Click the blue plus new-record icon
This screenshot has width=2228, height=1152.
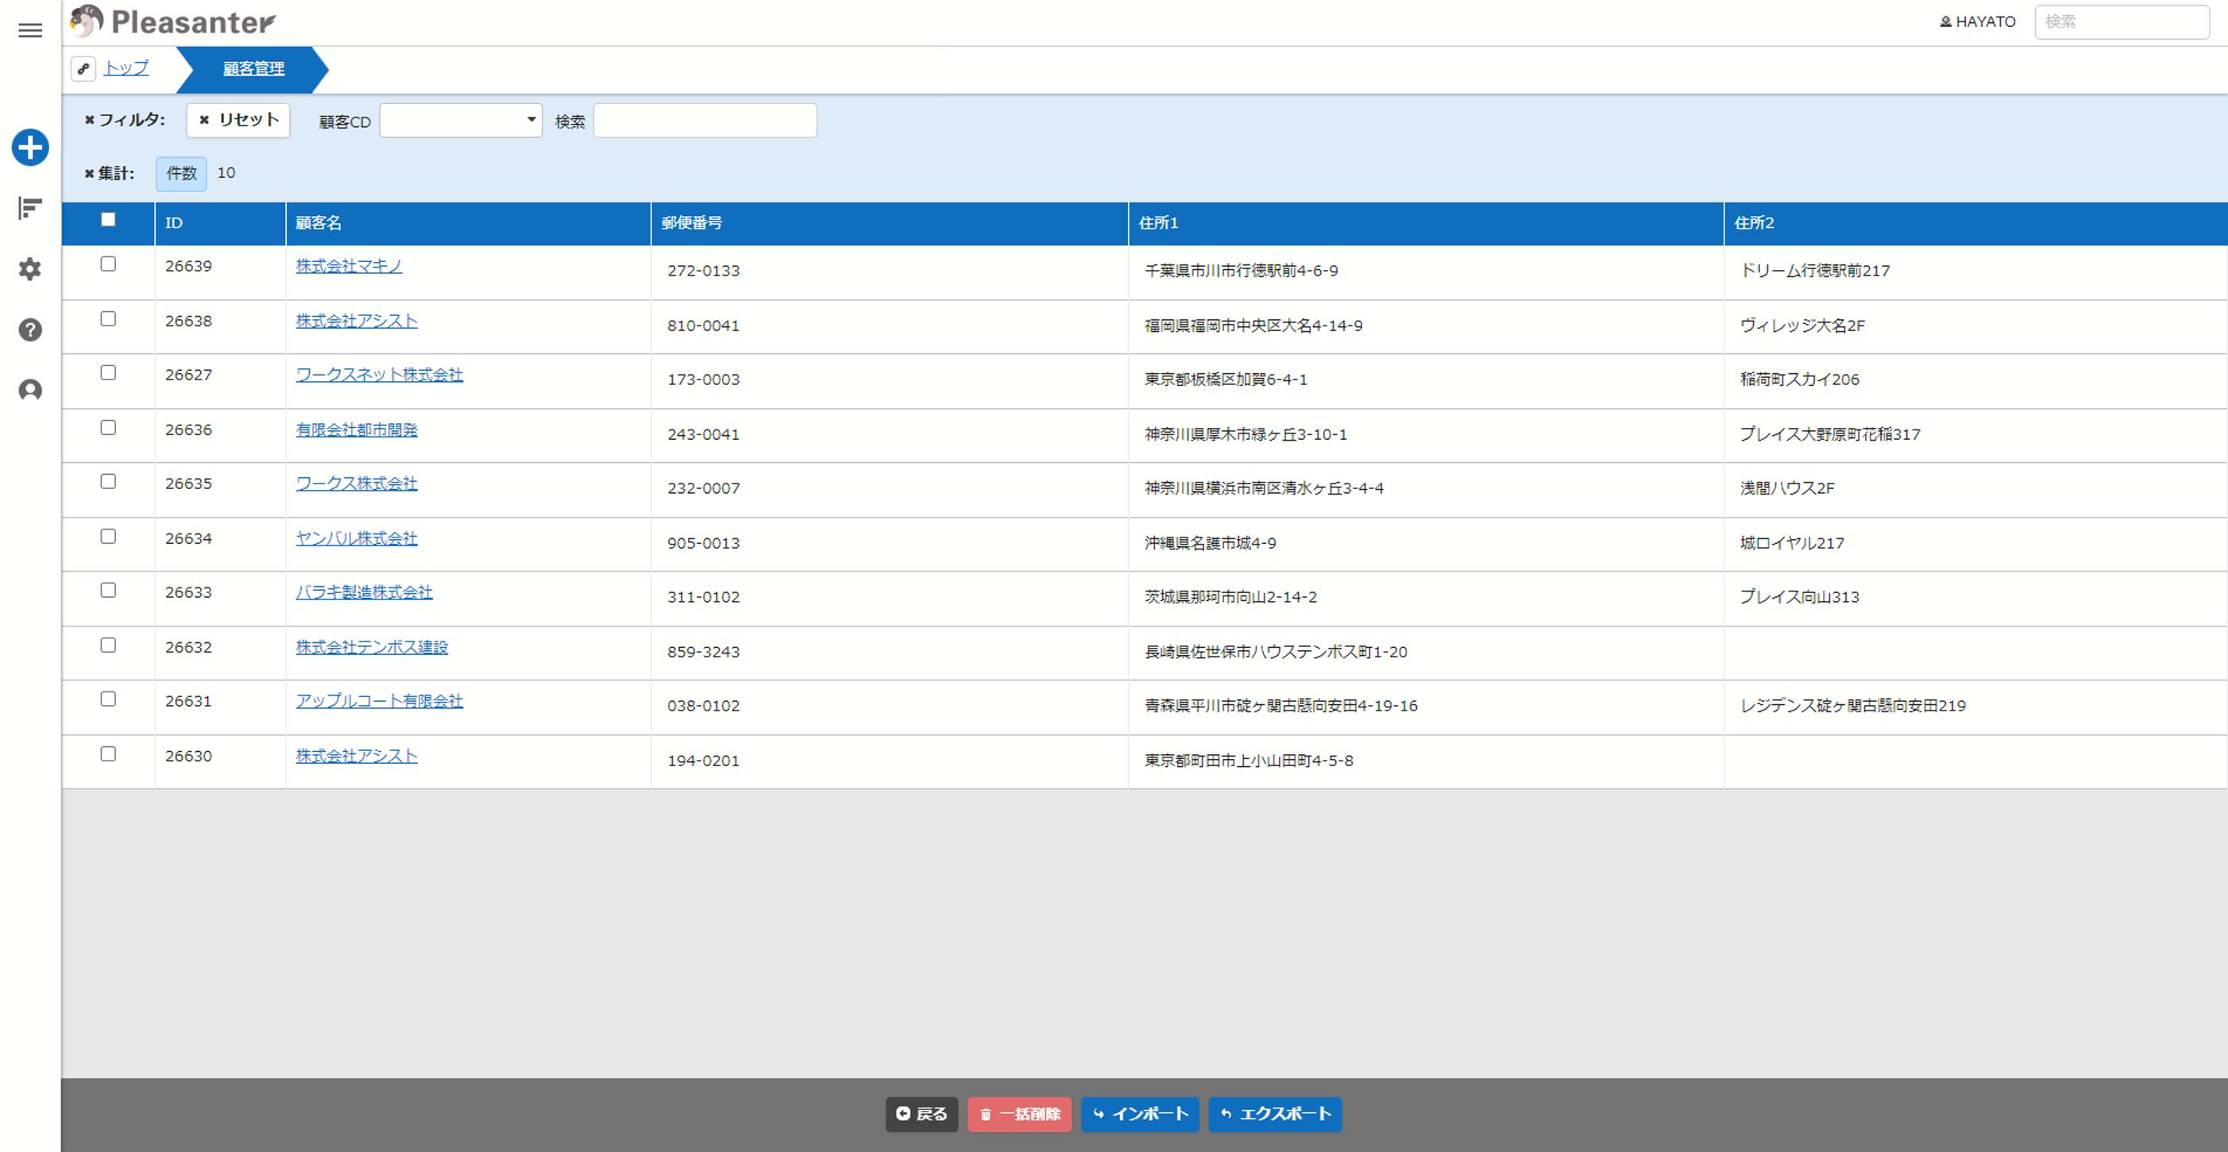click(x=30, y=147)
